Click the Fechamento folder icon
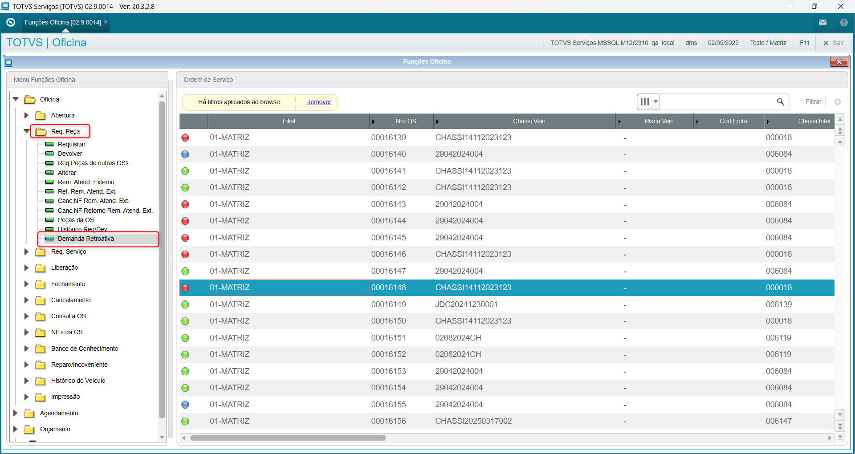The width and height of the screenshot is (855, 454). click(41, 284)
